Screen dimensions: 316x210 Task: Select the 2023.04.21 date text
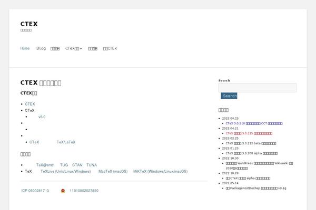tap(230, 129)
